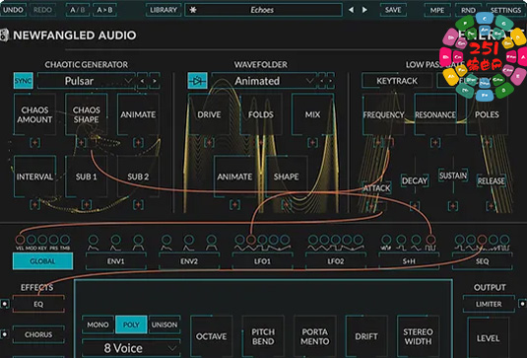
Task: Open the EQ effect panel
Action: coord(38,304)
